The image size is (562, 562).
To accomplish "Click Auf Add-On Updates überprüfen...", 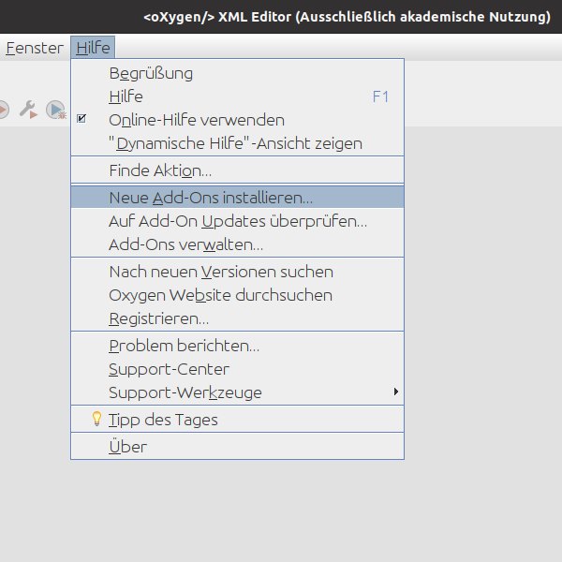I will [x=238, y=221].
